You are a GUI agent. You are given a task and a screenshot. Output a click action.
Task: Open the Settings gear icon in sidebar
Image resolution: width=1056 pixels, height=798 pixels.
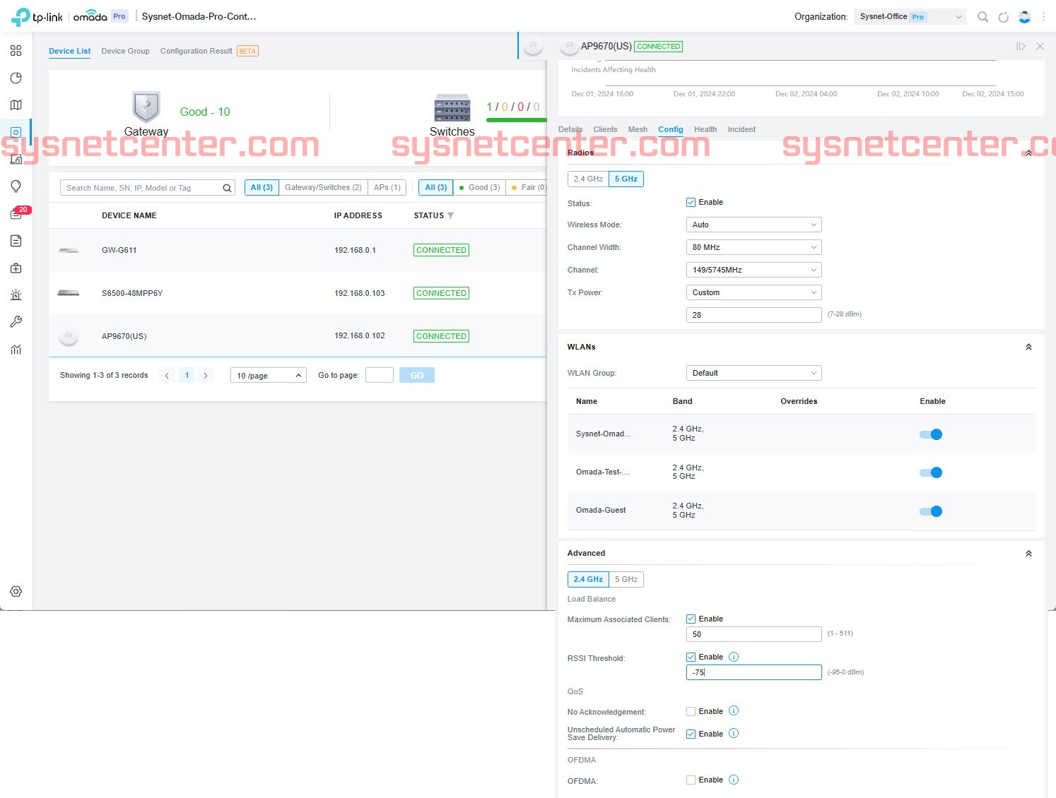(x=16, y=592)
